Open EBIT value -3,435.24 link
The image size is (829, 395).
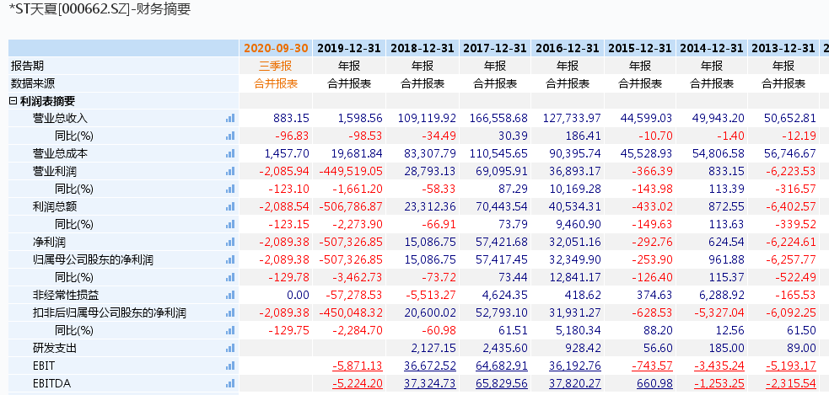click(x=719, y=366)
